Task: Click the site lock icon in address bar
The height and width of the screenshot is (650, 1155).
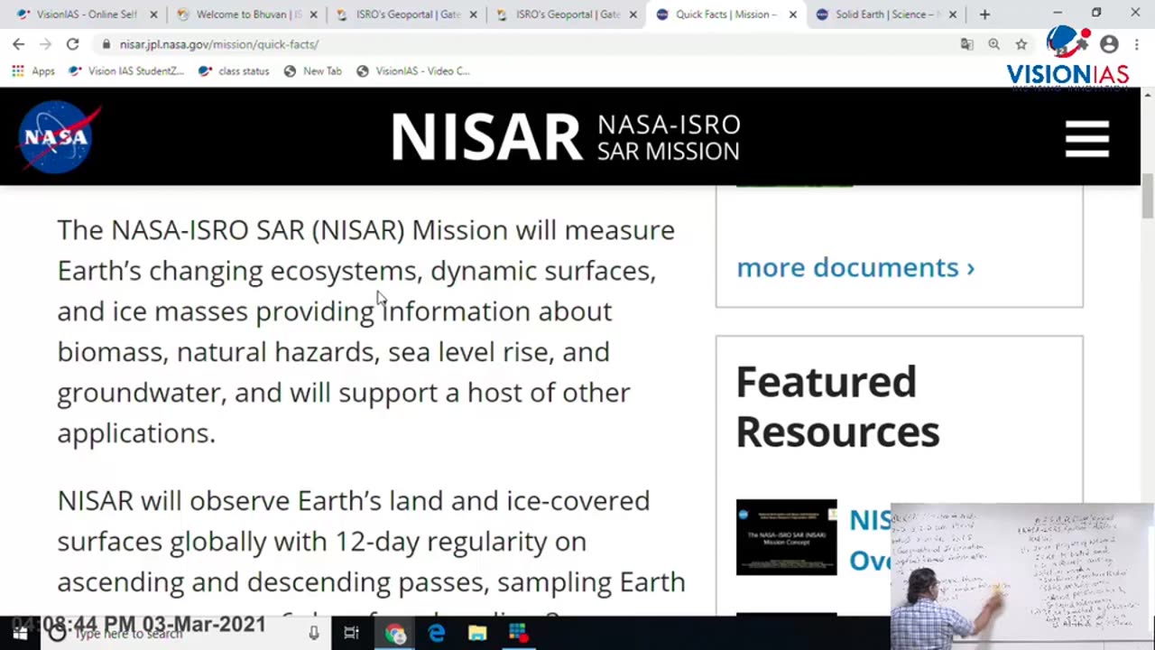Action: tap(106, 44)
